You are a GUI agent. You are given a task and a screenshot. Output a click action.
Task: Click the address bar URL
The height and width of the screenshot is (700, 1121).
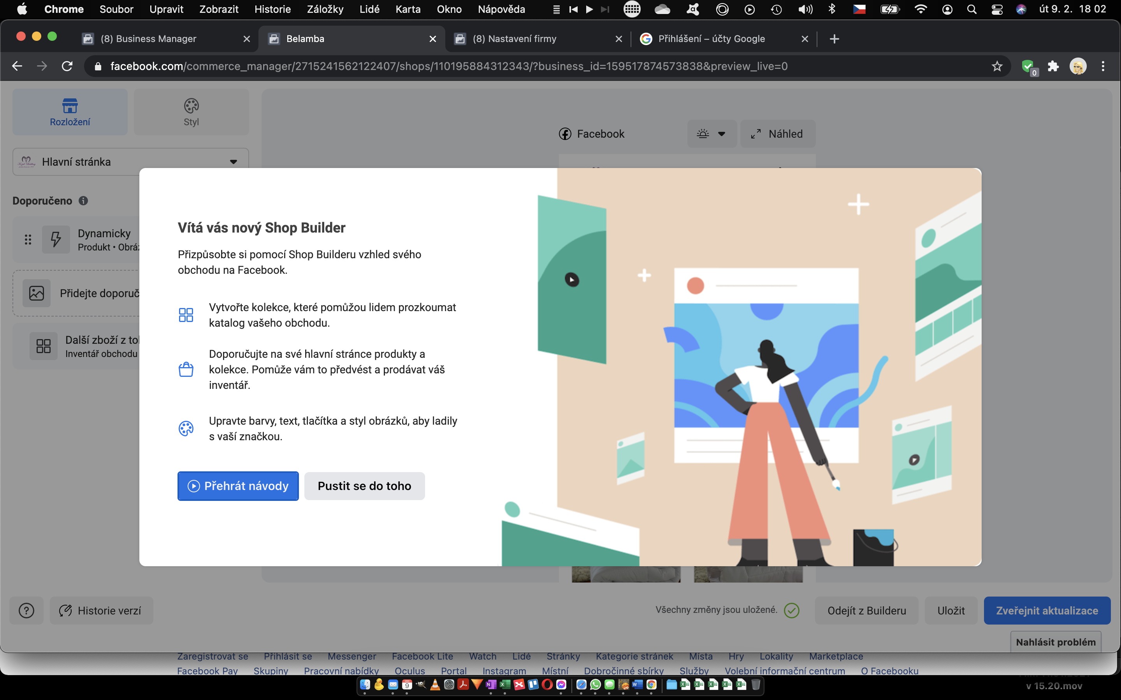tap(448, 66)
